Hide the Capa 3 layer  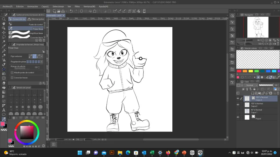pyautogui.click(x=238, y=99)
